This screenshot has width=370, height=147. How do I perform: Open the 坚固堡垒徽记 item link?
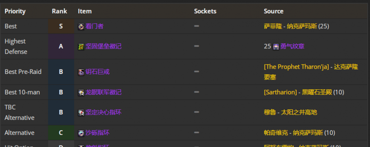click(x=104, y=46)
